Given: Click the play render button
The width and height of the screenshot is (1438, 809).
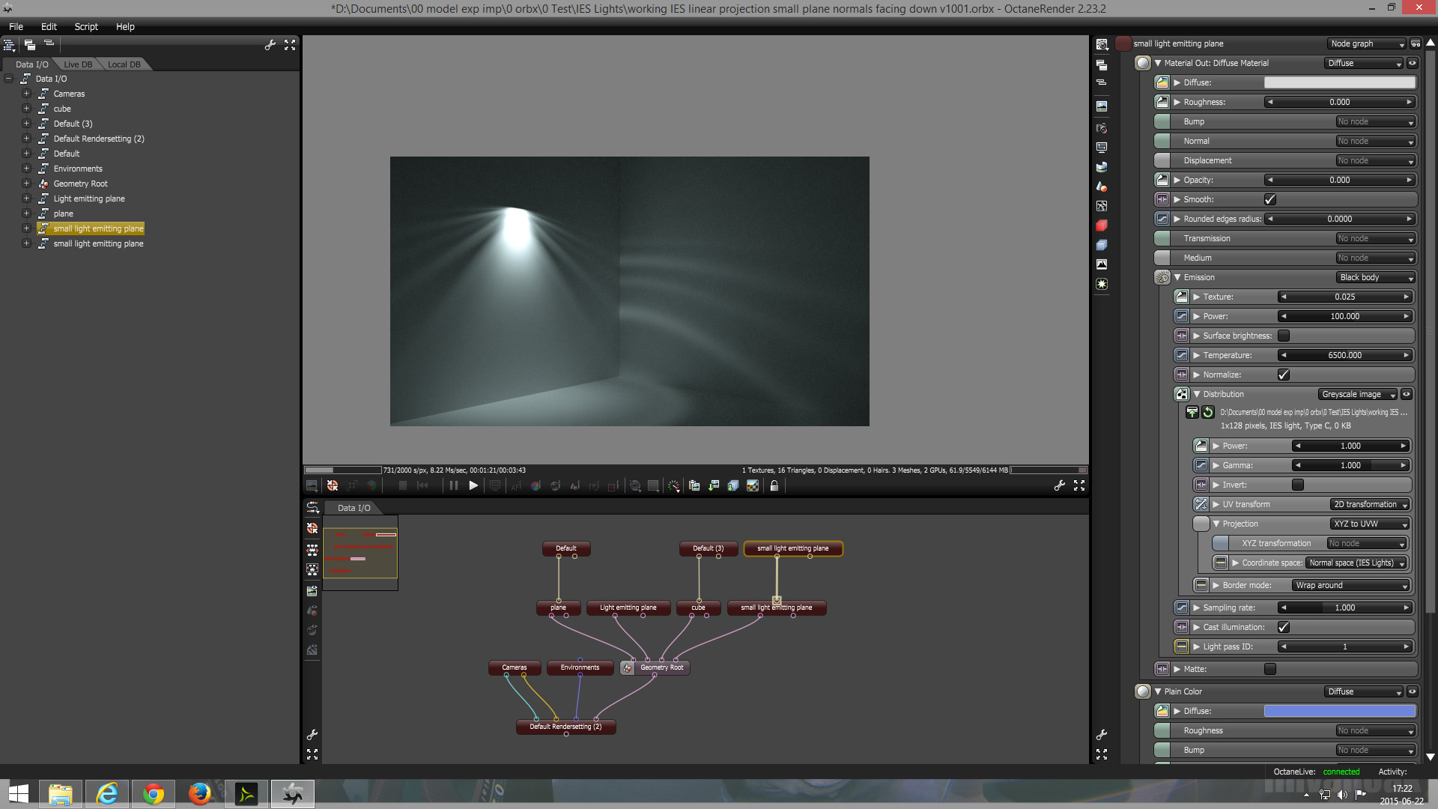Looking at the screenshot, I should pyautogui.click(x=473, y=485).
